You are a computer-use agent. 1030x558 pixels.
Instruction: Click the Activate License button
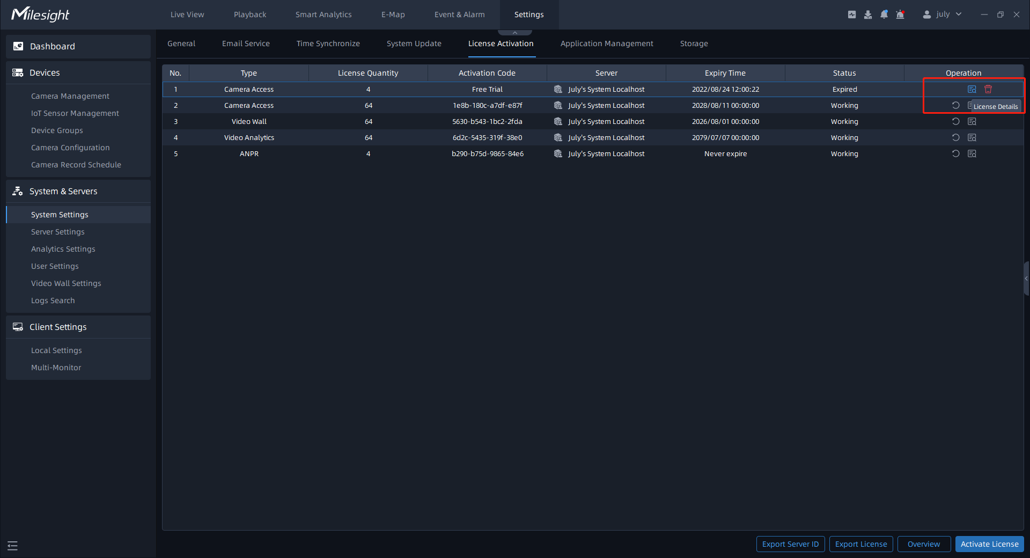(x=989, y=544)
